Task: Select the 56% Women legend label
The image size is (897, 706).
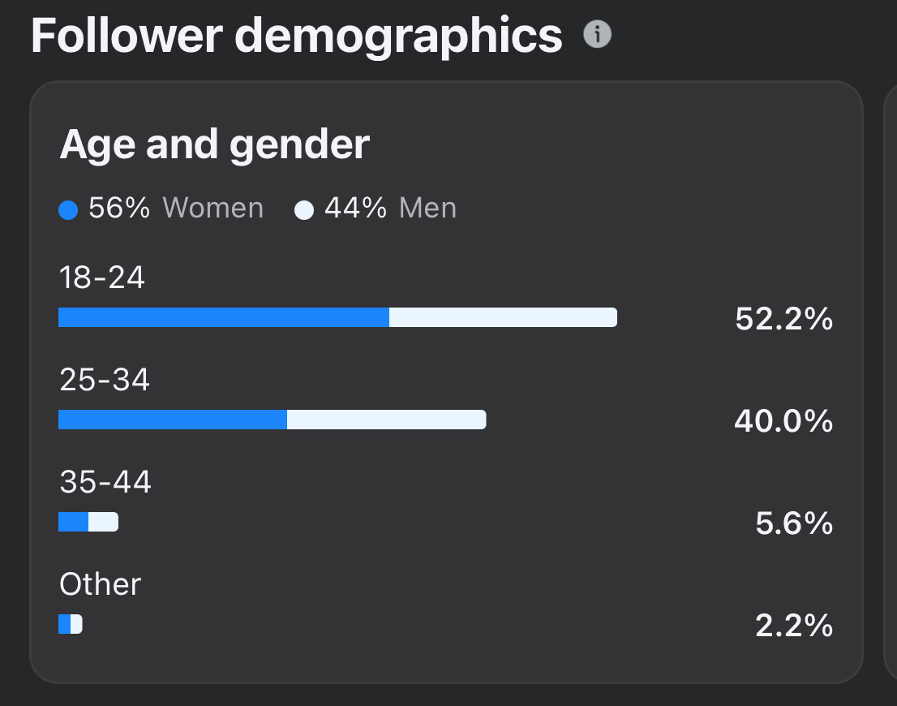Action: point(176,207)
